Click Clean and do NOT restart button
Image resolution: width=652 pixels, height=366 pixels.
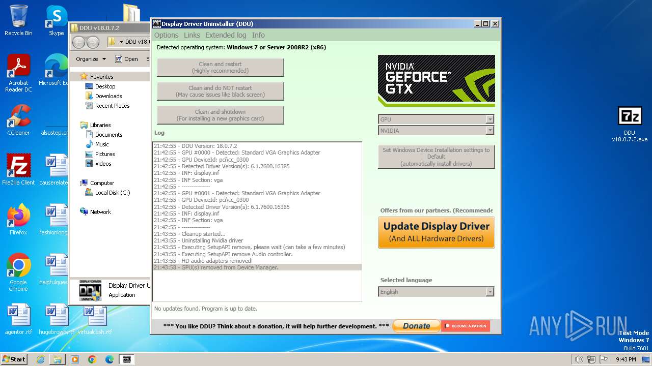220,91
